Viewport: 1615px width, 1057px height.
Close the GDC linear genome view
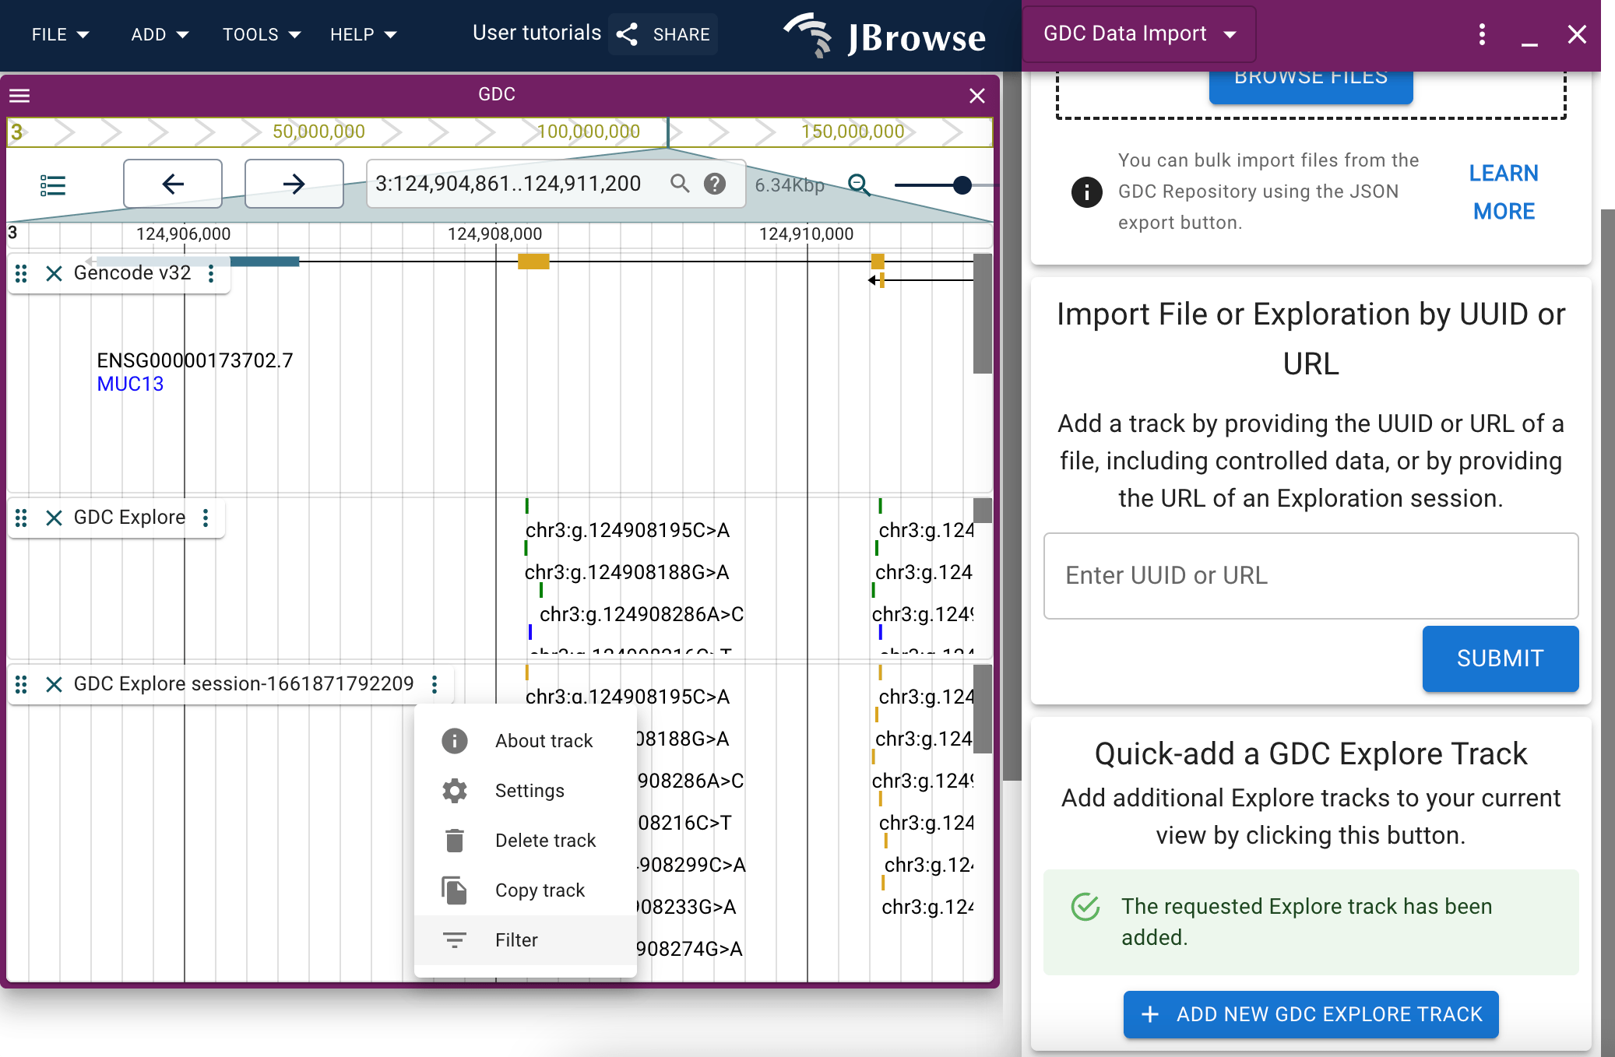click(977, 95)
